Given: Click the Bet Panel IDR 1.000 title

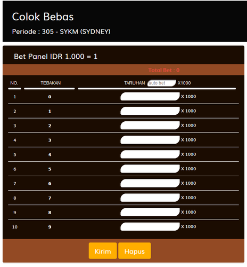Looking at the screenshot, I should (56, 57).
